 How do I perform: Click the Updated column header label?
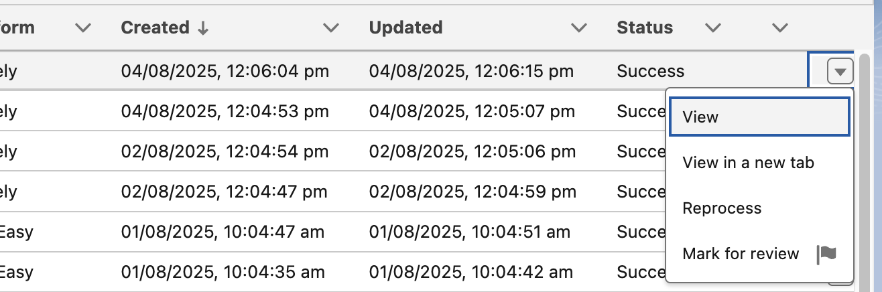[405, 28]
